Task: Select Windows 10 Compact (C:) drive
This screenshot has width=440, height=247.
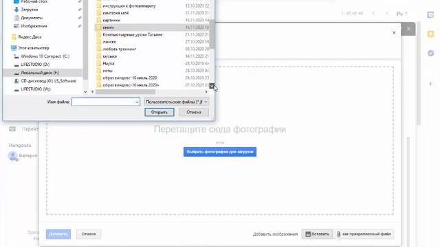Action: tap(45, 56)
